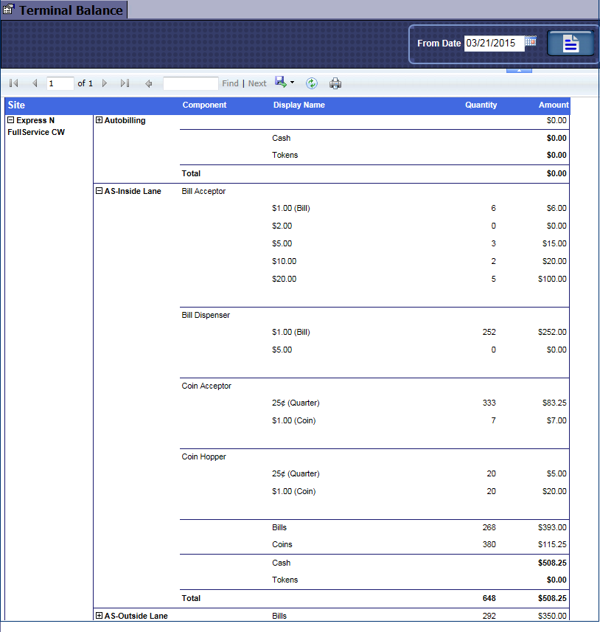Expand the AS-Outside Lane terminal

tap(99, 616)
